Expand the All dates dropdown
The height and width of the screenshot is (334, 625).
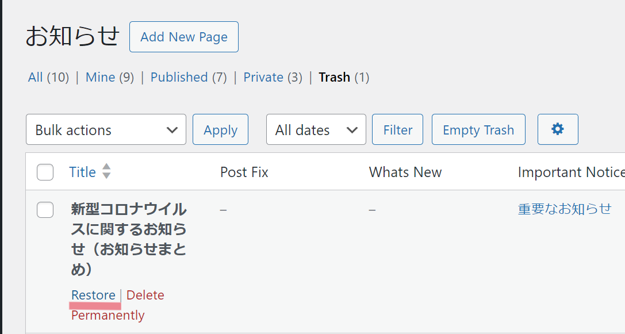coord(316,129)
